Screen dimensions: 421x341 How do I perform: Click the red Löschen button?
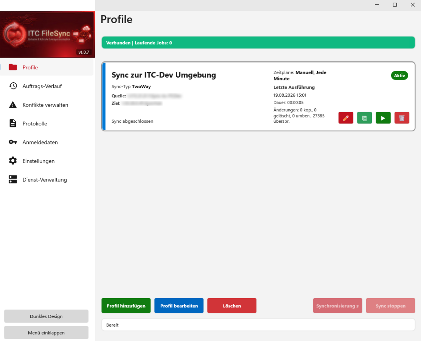[232, 305]
